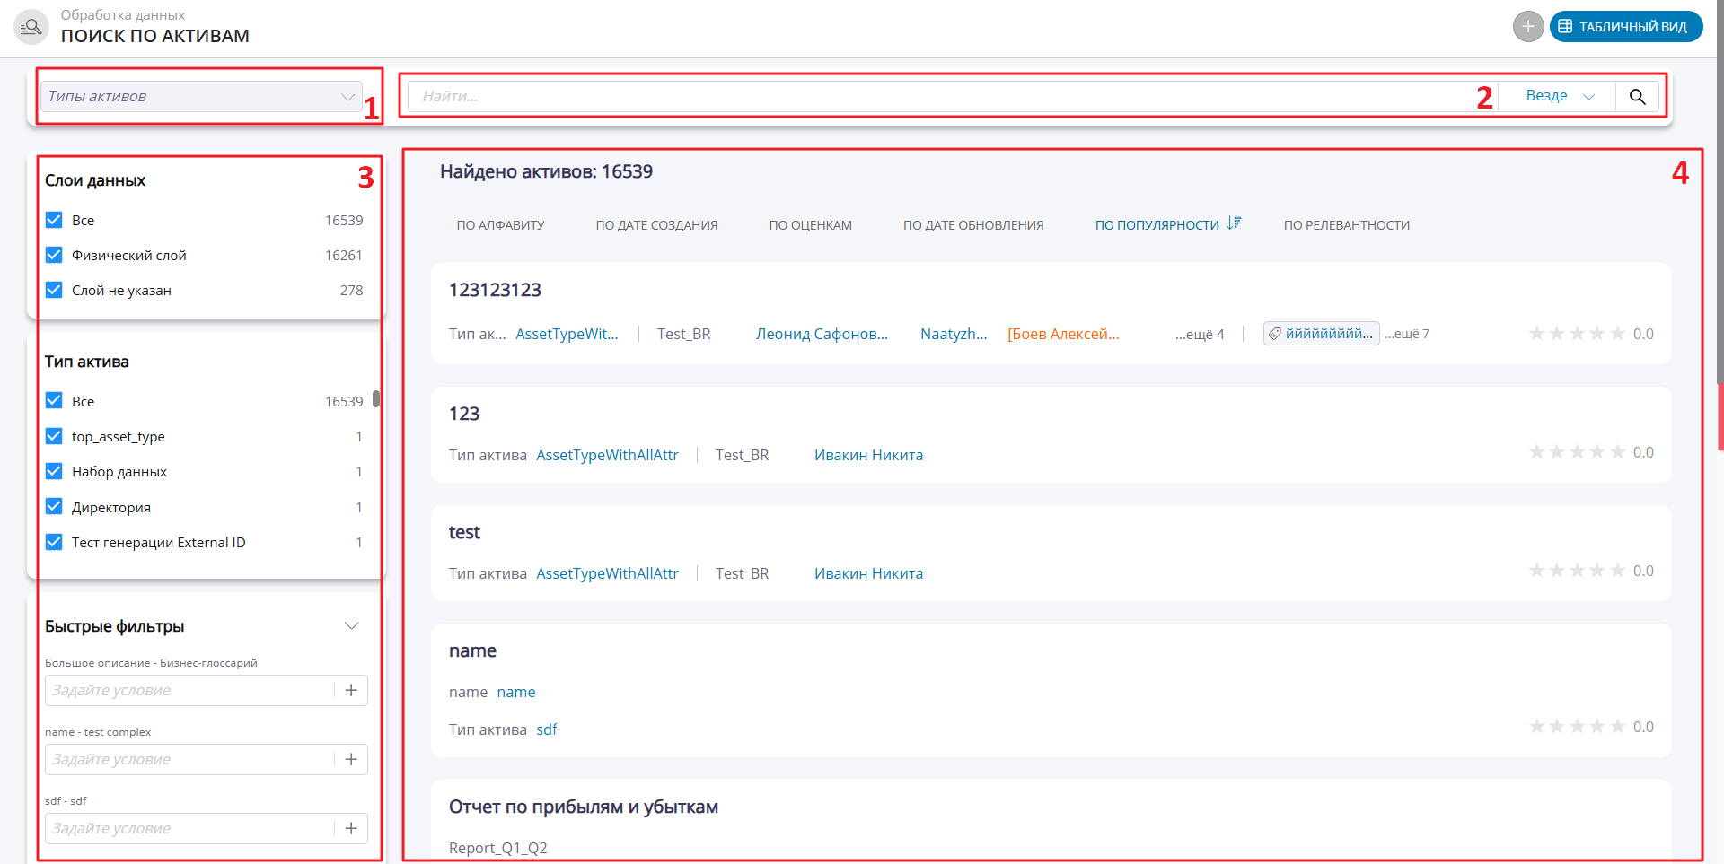The image size is (1724, 864).
Task: Uncheck the Набор данных asset type
Action: click(x=54, y=472)
